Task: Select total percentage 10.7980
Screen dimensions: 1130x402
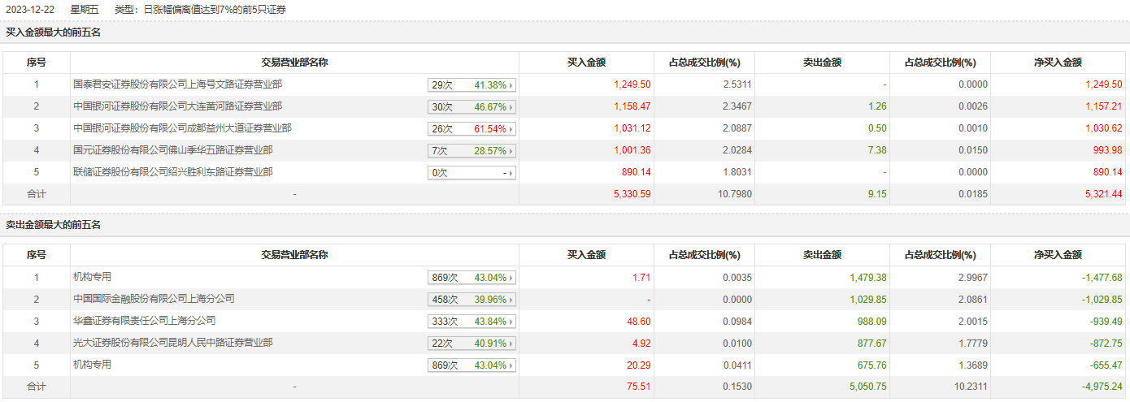Action: tap(735, 194)
